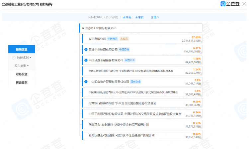
Task: Click 国有企业 tag beside 中央汇金资产管理
Action: [135, 82]
